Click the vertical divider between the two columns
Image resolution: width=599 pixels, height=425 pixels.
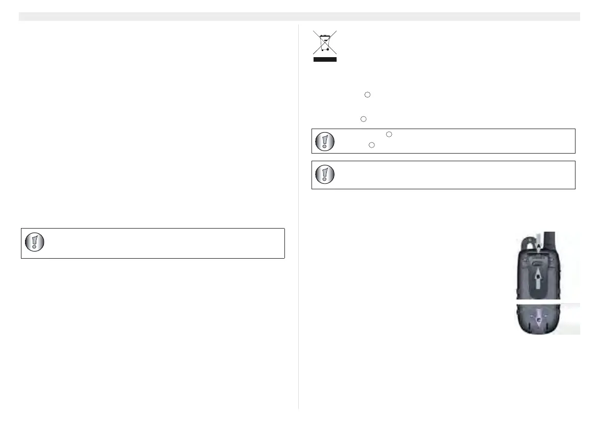pyautogui.click(x=298, y=214)
